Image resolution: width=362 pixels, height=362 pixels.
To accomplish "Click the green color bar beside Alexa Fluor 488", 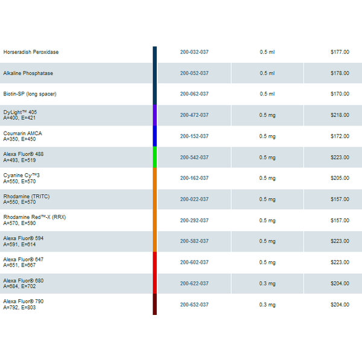I will 154,157.
